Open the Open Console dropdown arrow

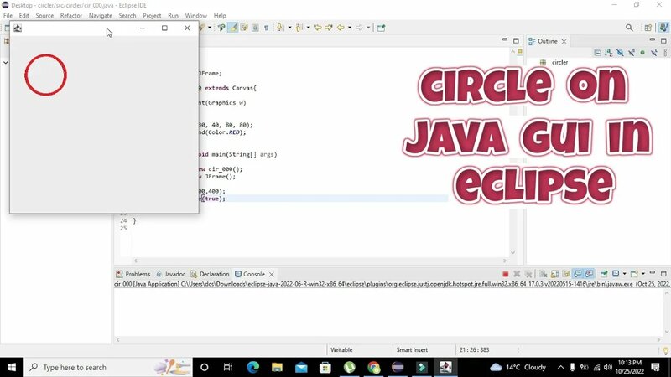[643, 274]
